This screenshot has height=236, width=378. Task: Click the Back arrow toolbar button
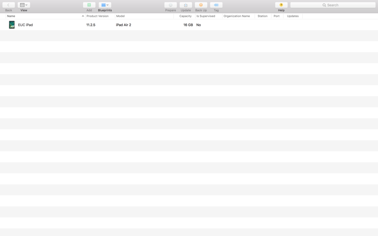pyautogui.click(x=8, y=5)
